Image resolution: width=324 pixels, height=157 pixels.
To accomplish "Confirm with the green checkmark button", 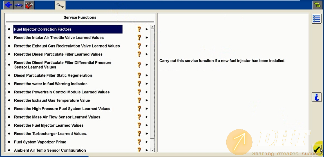I will click(x=317, y=149).
